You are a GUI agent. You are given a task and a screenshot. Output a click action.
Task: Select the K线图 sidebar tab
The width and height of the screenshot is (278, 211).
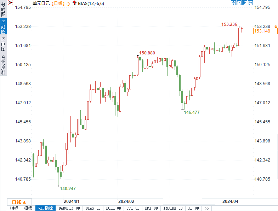click(x=3, y=27)
